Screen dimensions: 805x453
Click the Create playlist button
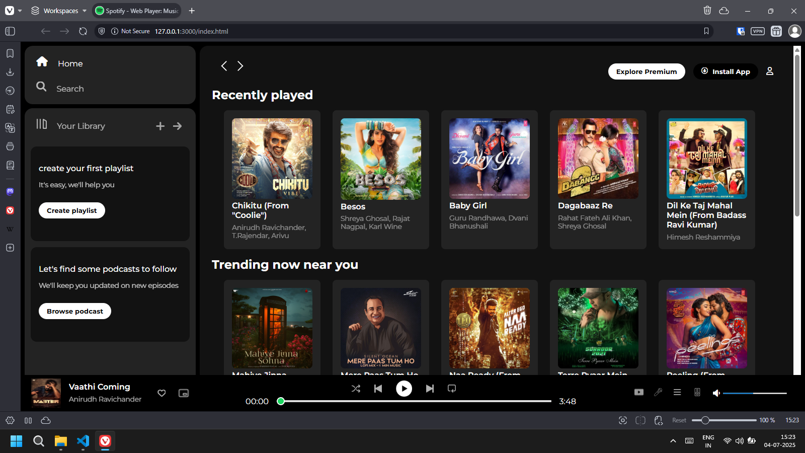(71, 210)
